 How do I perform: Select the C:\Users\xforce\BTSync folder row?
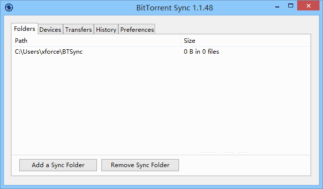(161, 52)
